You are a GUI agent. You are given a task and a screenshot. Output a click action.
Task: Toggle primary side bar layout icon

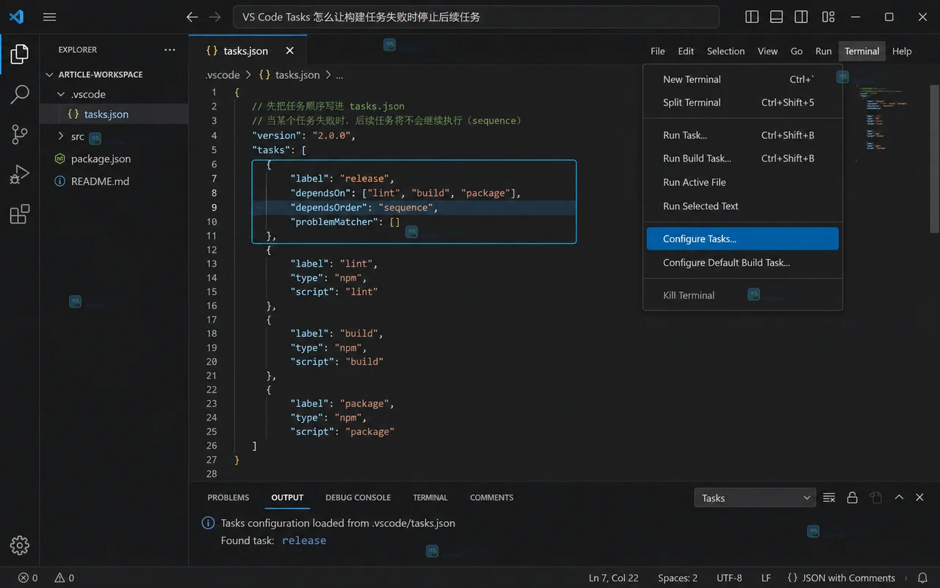[x=752, y=17]
